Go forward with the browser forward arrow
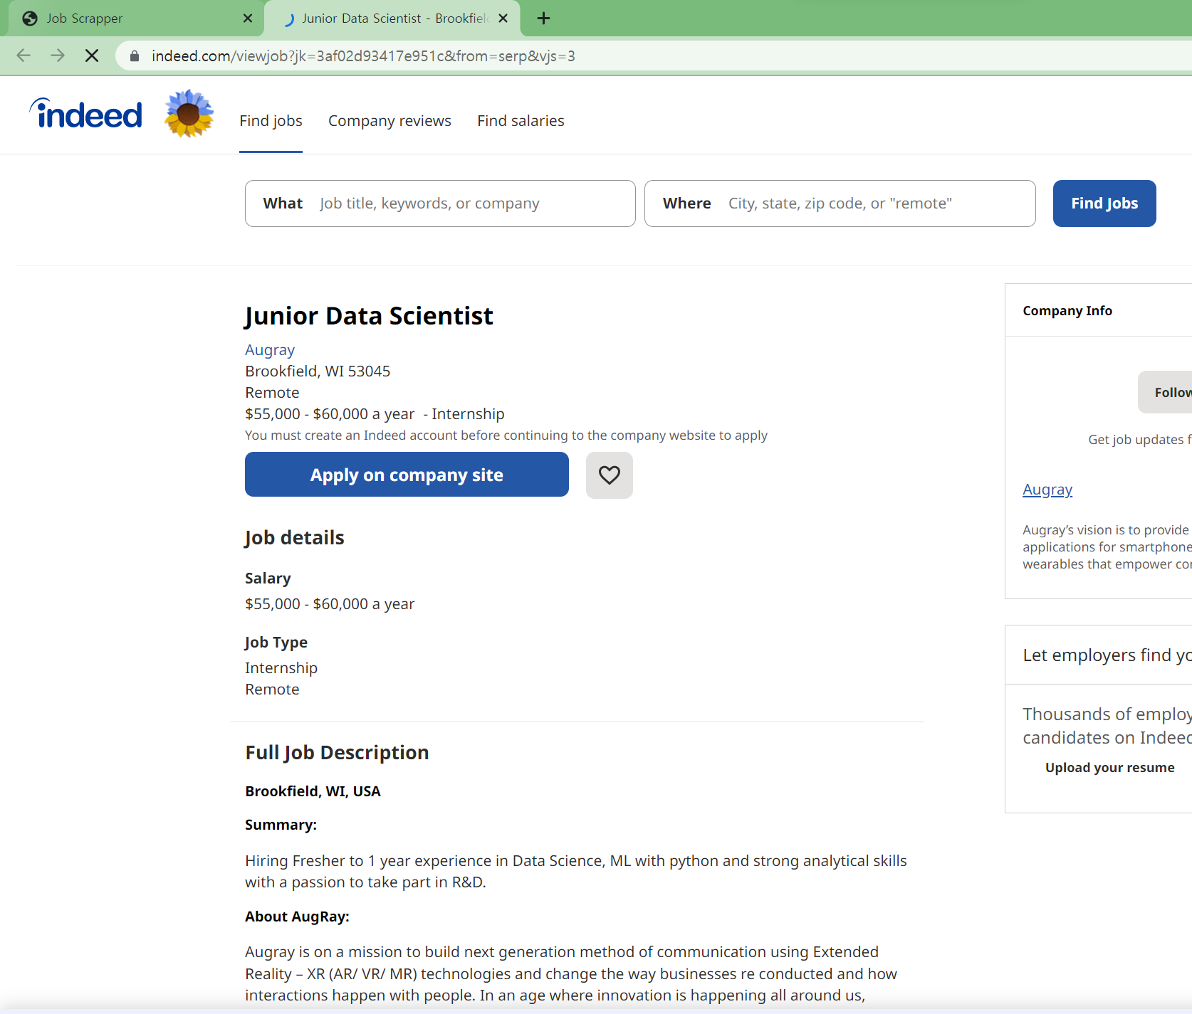The width and height of the screenshot is (1192, 1014). [58, 56]
